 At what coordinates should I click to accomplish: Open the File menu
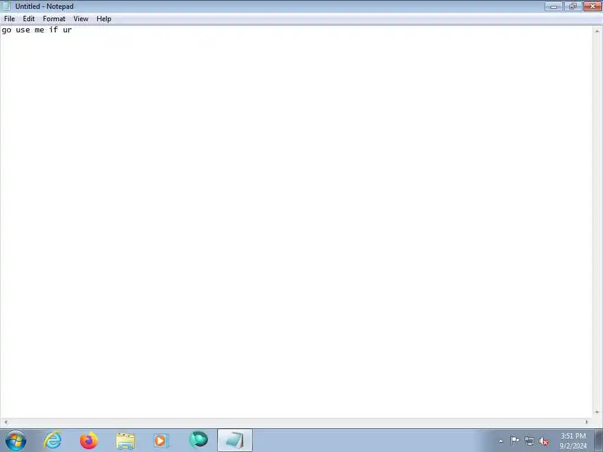pyautogui.click(x=9, y=19)
